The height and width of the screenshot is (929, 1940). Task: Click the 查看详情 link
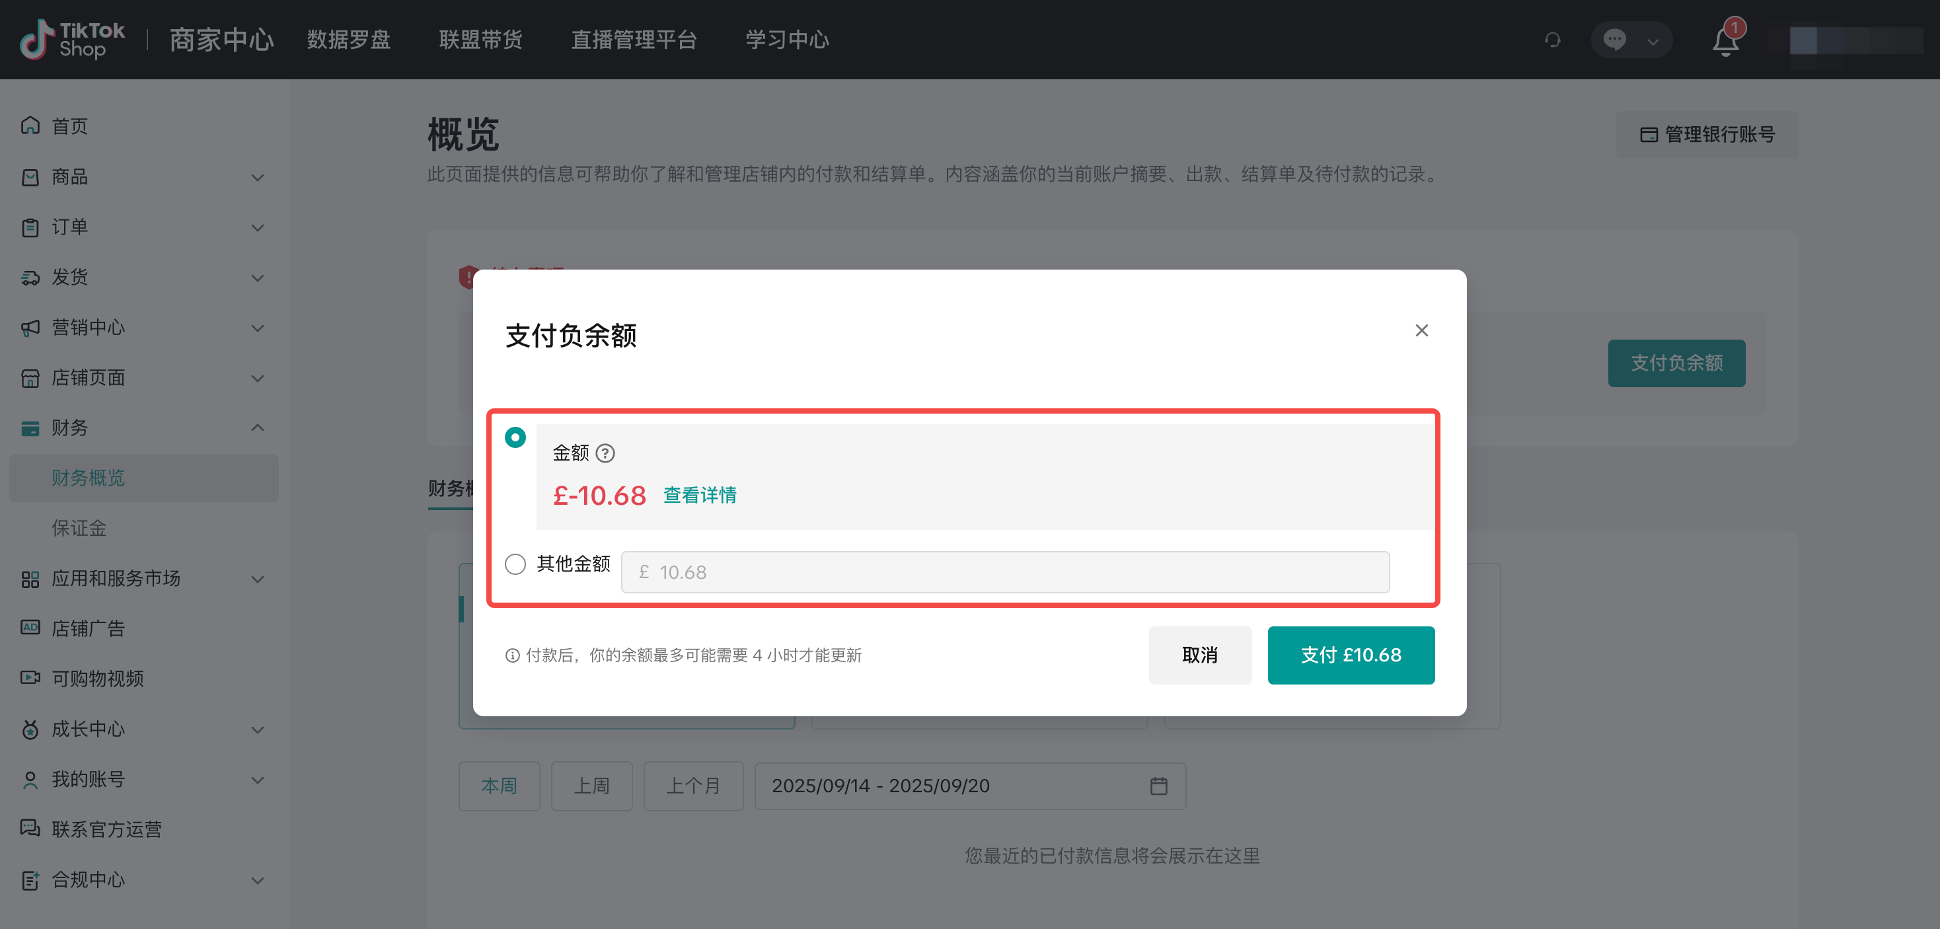(x=699, y=496)
